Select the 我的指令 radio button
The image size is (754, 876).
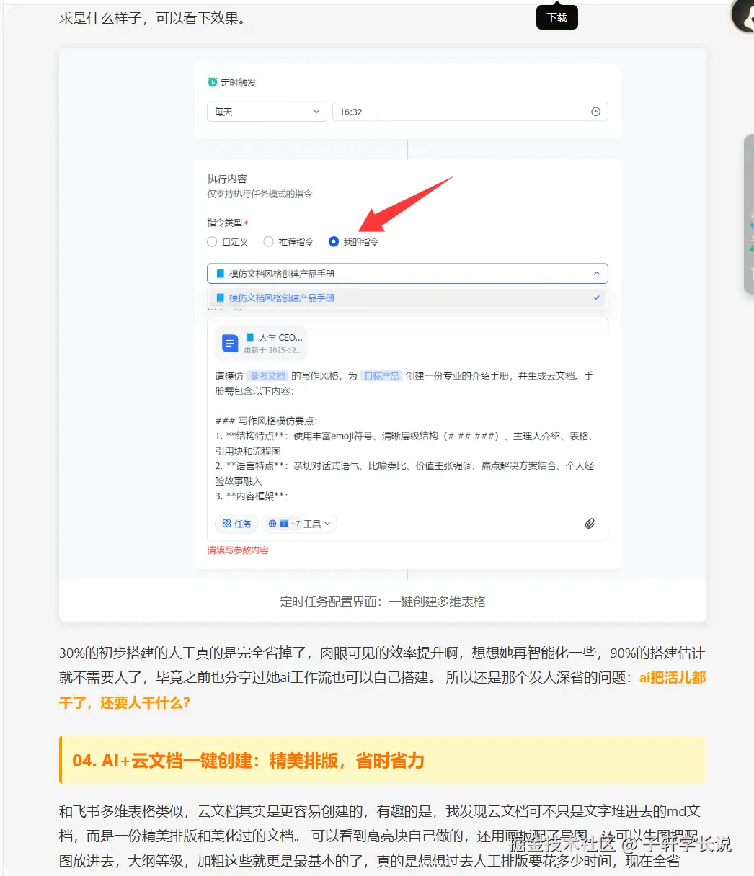333,241
